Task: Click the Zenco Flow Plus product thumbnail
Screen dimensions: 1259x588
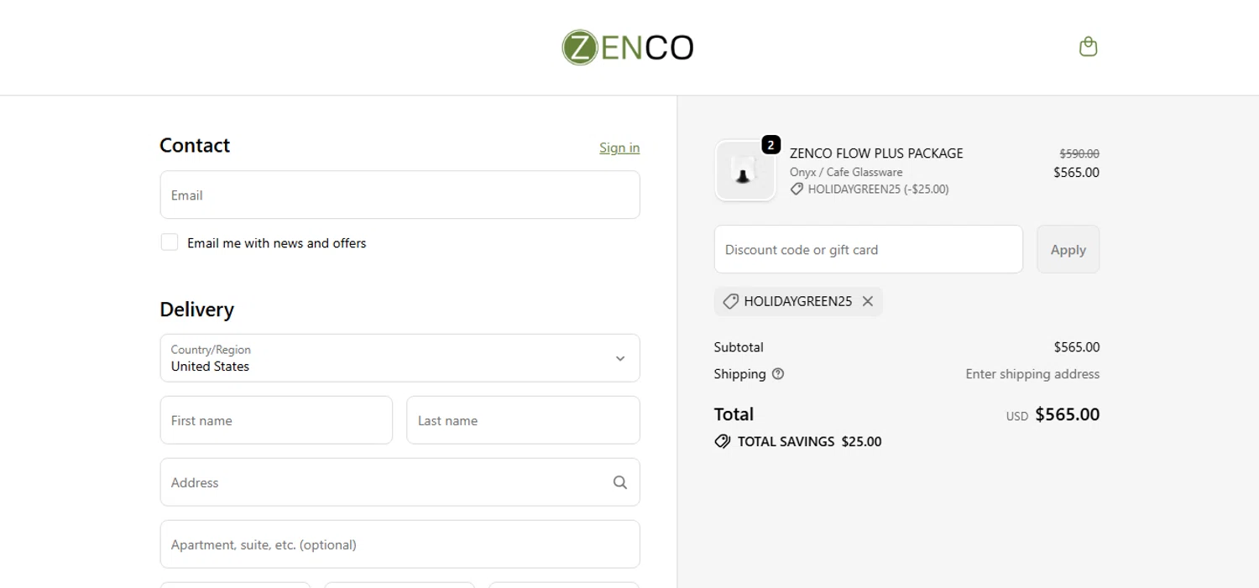Action: point(745,171)
